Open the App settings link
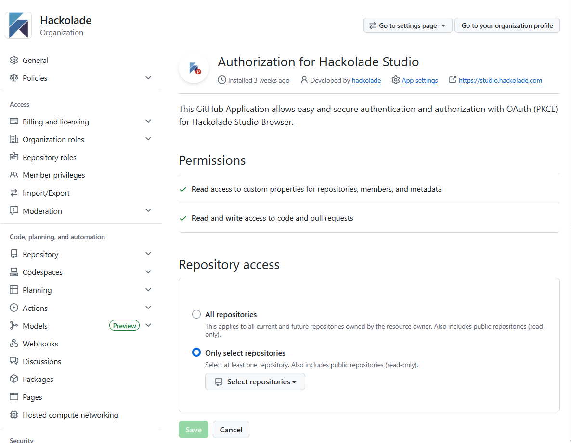Image resolution: width=571 pixels, height=443 pixels. 419,80
